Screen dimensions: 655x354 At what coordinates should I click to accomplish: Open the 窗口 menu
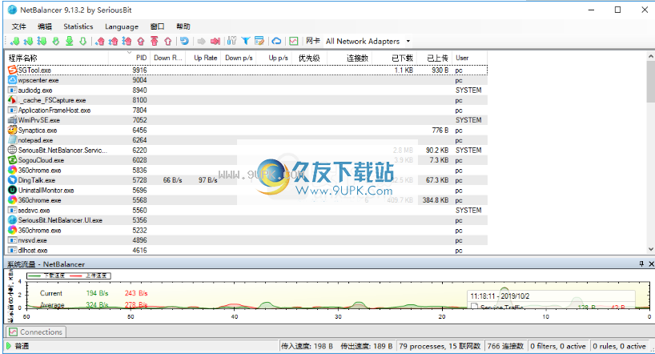pyautogui.click(x=158, y=26)
